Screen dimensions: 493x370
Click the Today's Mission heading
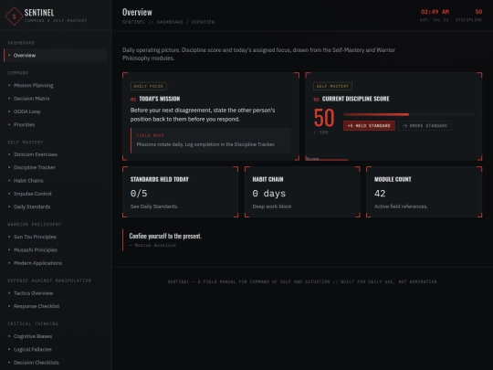[x=160, y=99]
